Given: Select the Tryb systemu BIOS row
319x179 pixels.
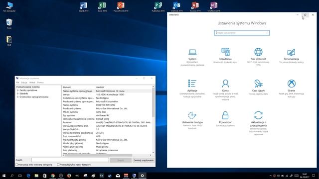Looking at the screenshot, I should coord(107,136).
